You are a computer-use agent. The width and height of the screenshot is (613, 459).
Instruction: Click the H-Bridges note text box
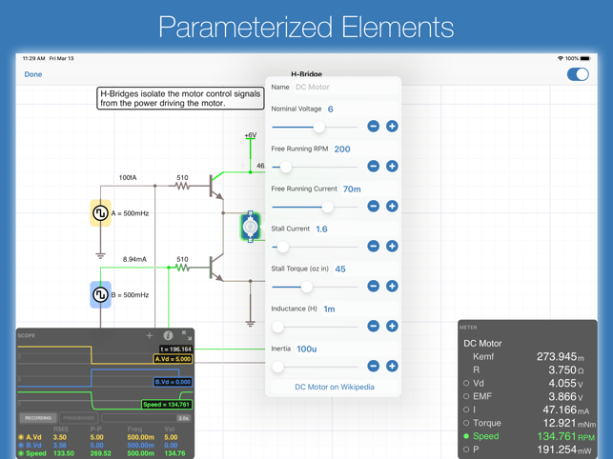coord(180,98)
